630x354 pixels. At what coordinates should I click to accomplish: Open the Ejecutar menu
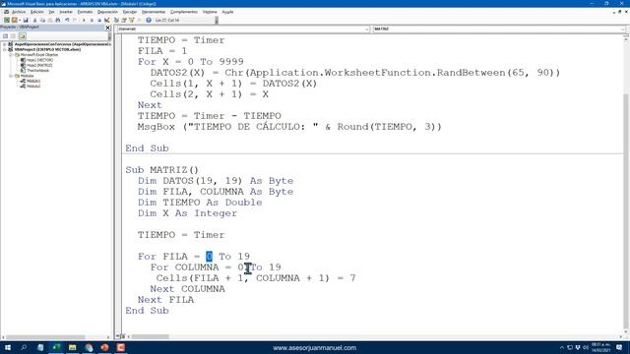129,12
